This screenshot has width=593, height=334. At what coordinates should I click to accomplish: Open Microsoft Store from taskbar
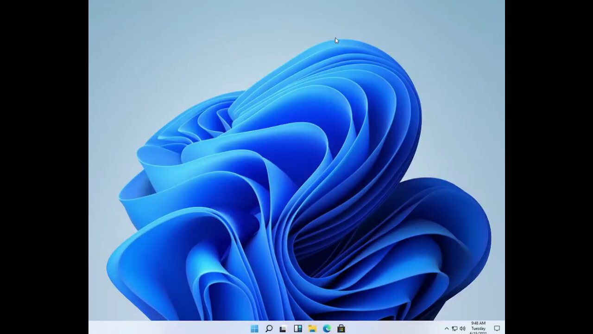[x=341, y=328]
